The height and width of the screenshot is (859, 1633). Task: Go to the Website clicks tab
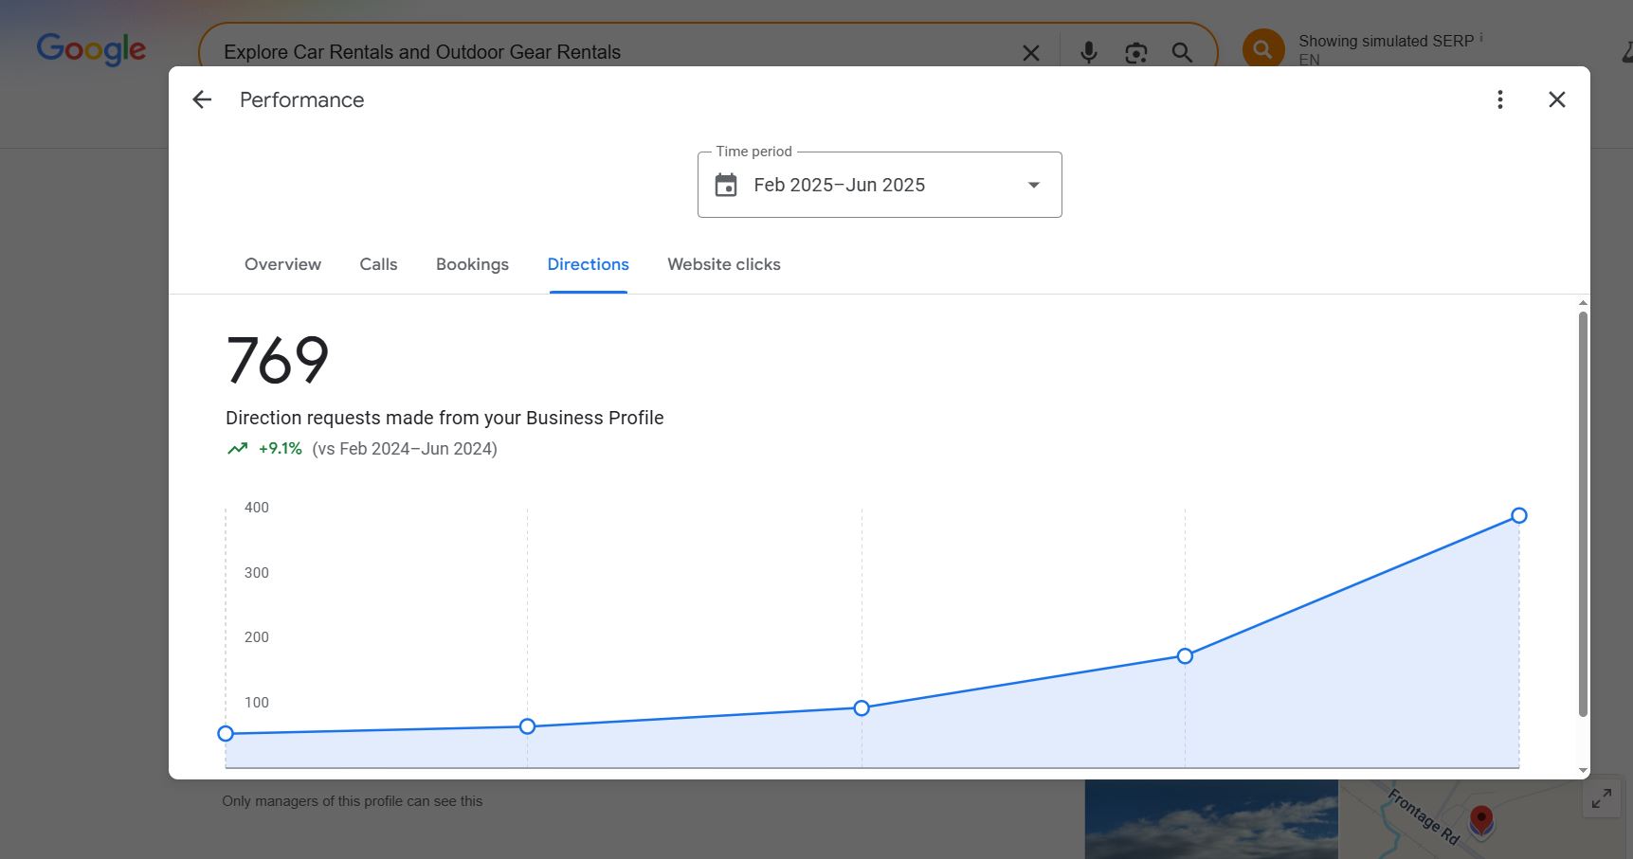[x=723, y=264]
